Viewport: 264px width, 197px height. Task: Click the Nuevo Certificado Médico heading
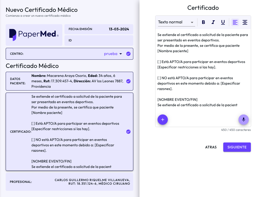(x=42, y=10)
